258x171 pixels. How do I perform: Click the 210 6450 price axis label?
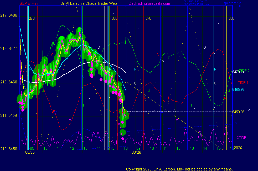[x=9, y=149]
